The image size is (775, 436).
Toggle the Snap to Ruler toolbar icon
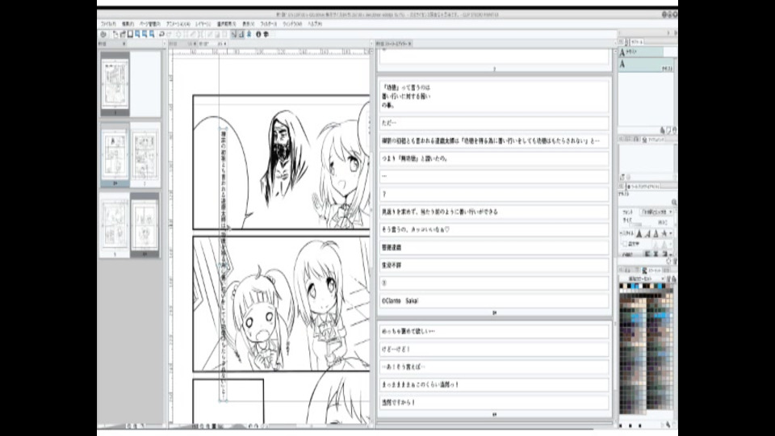click(x=232, y=34)
